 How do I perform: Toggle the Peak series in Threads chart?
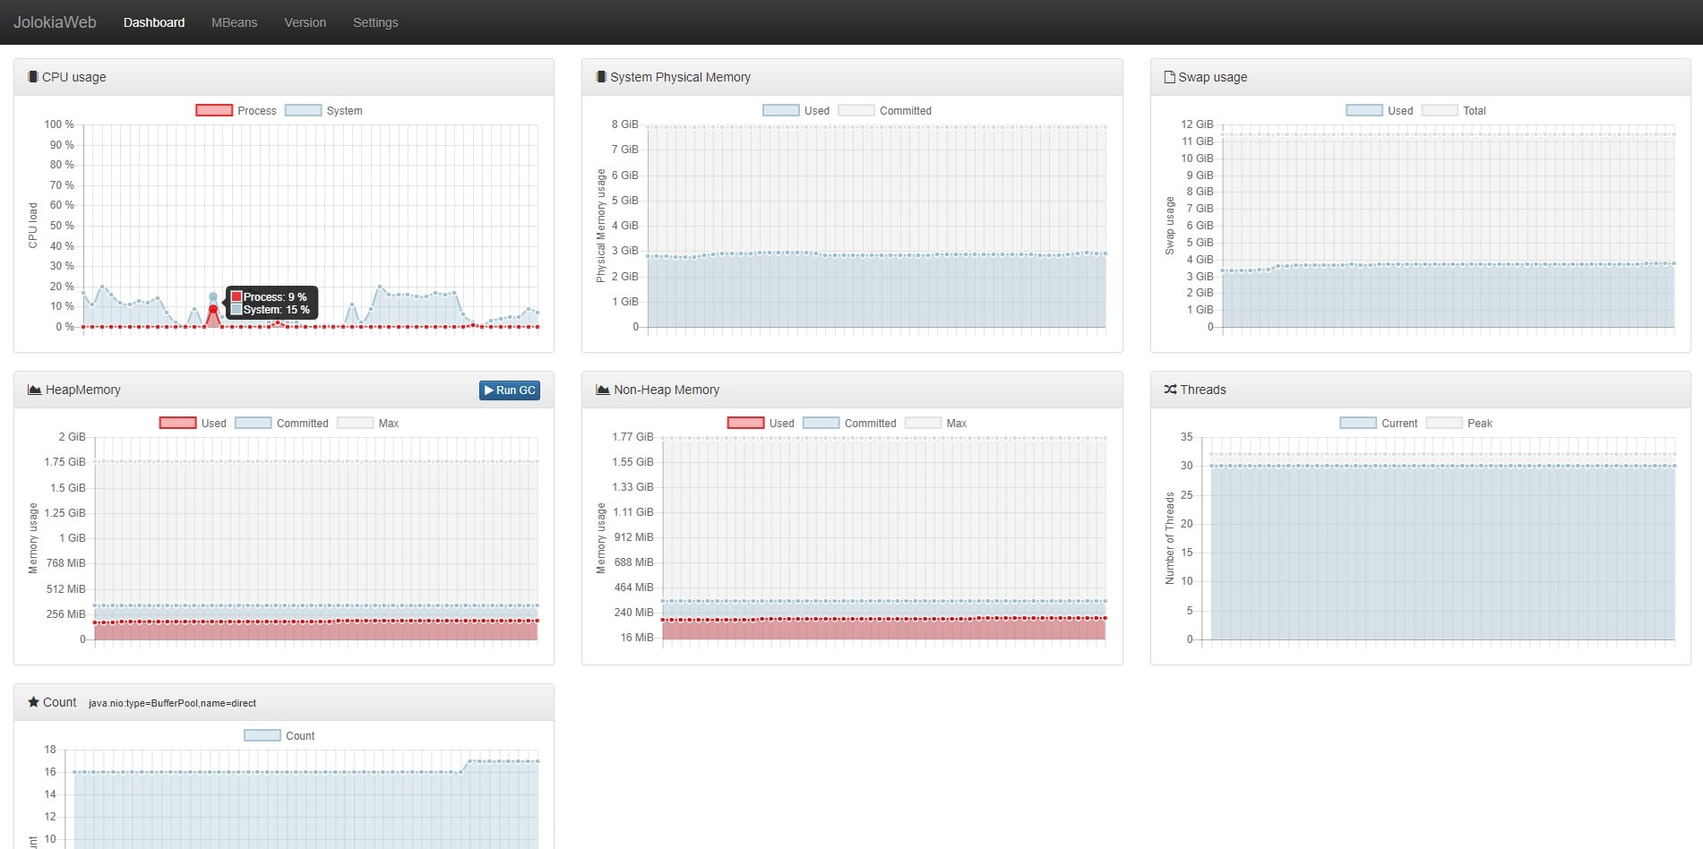pos(1458,424)
